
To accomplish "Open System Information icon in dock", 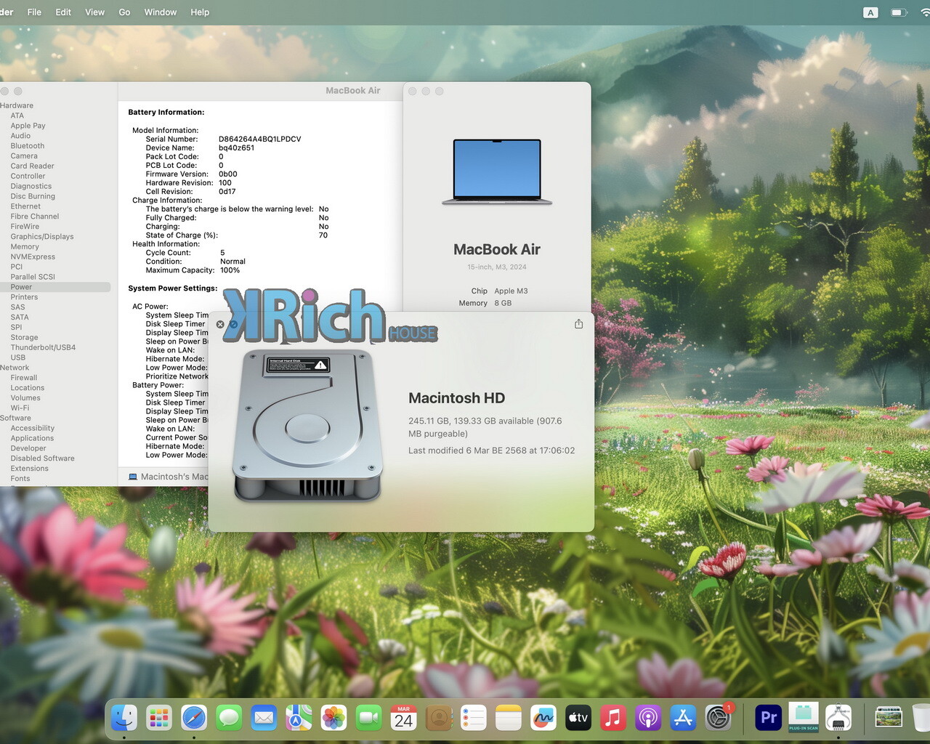I will pos(838,718).
